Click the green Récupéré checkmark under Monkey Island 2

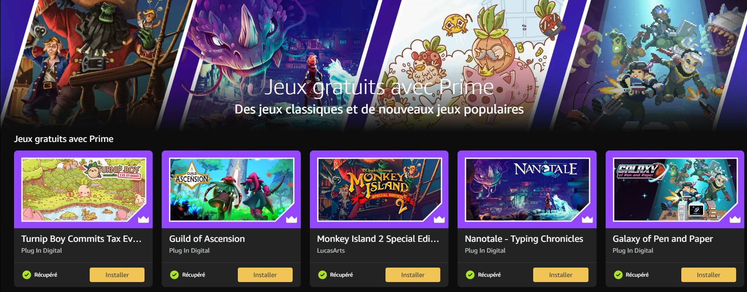(322, 274)
